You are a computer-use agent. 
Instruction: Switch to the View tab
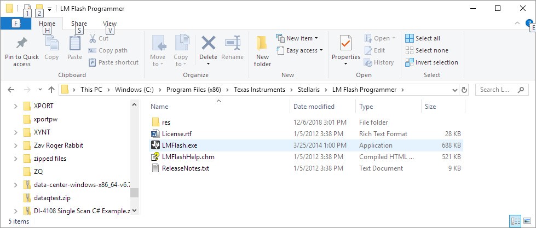[x=109, y=24]
